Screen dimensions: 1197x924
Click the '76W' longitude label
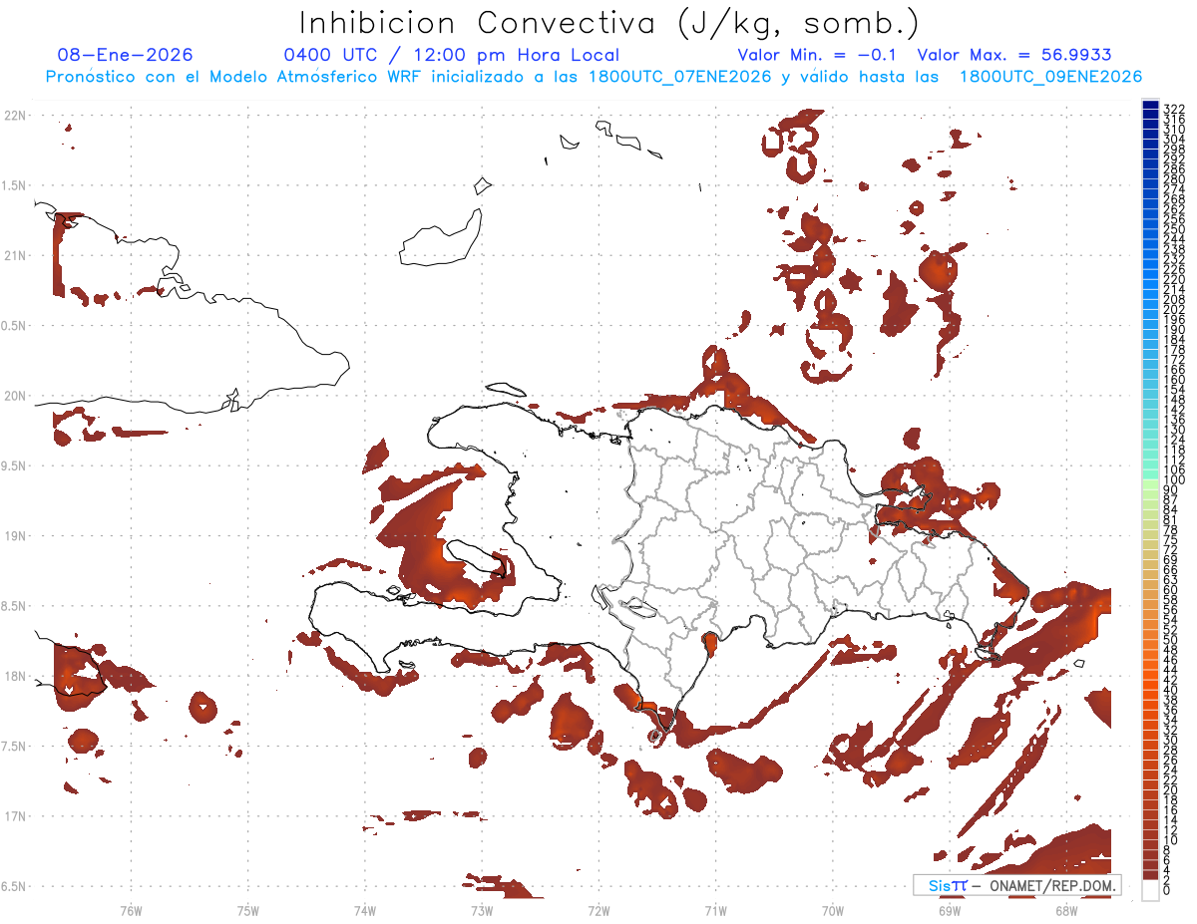pyautogui.click(x=131, y=910)
